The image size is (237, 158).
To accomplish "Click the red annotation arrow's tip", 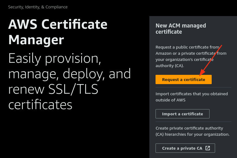I will point(201,75).
